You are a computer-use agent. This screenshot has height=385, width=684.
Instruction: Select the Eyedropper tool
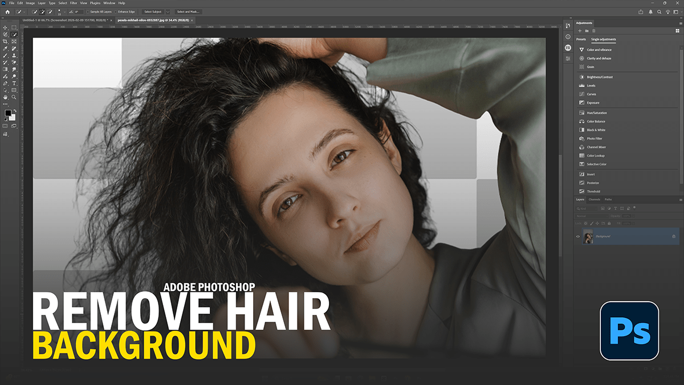click(5, 49)
